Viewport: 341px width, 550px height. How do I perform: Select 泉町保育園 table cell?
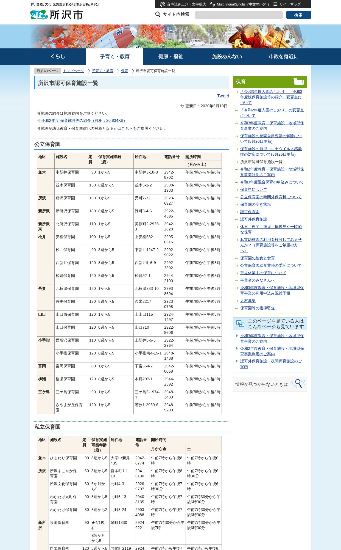tap(65, 532)
